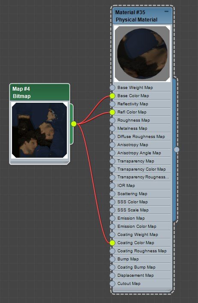Click the Anisotropy Angle Map input socket
198x303 pixels.
click(x=112, y=153)
